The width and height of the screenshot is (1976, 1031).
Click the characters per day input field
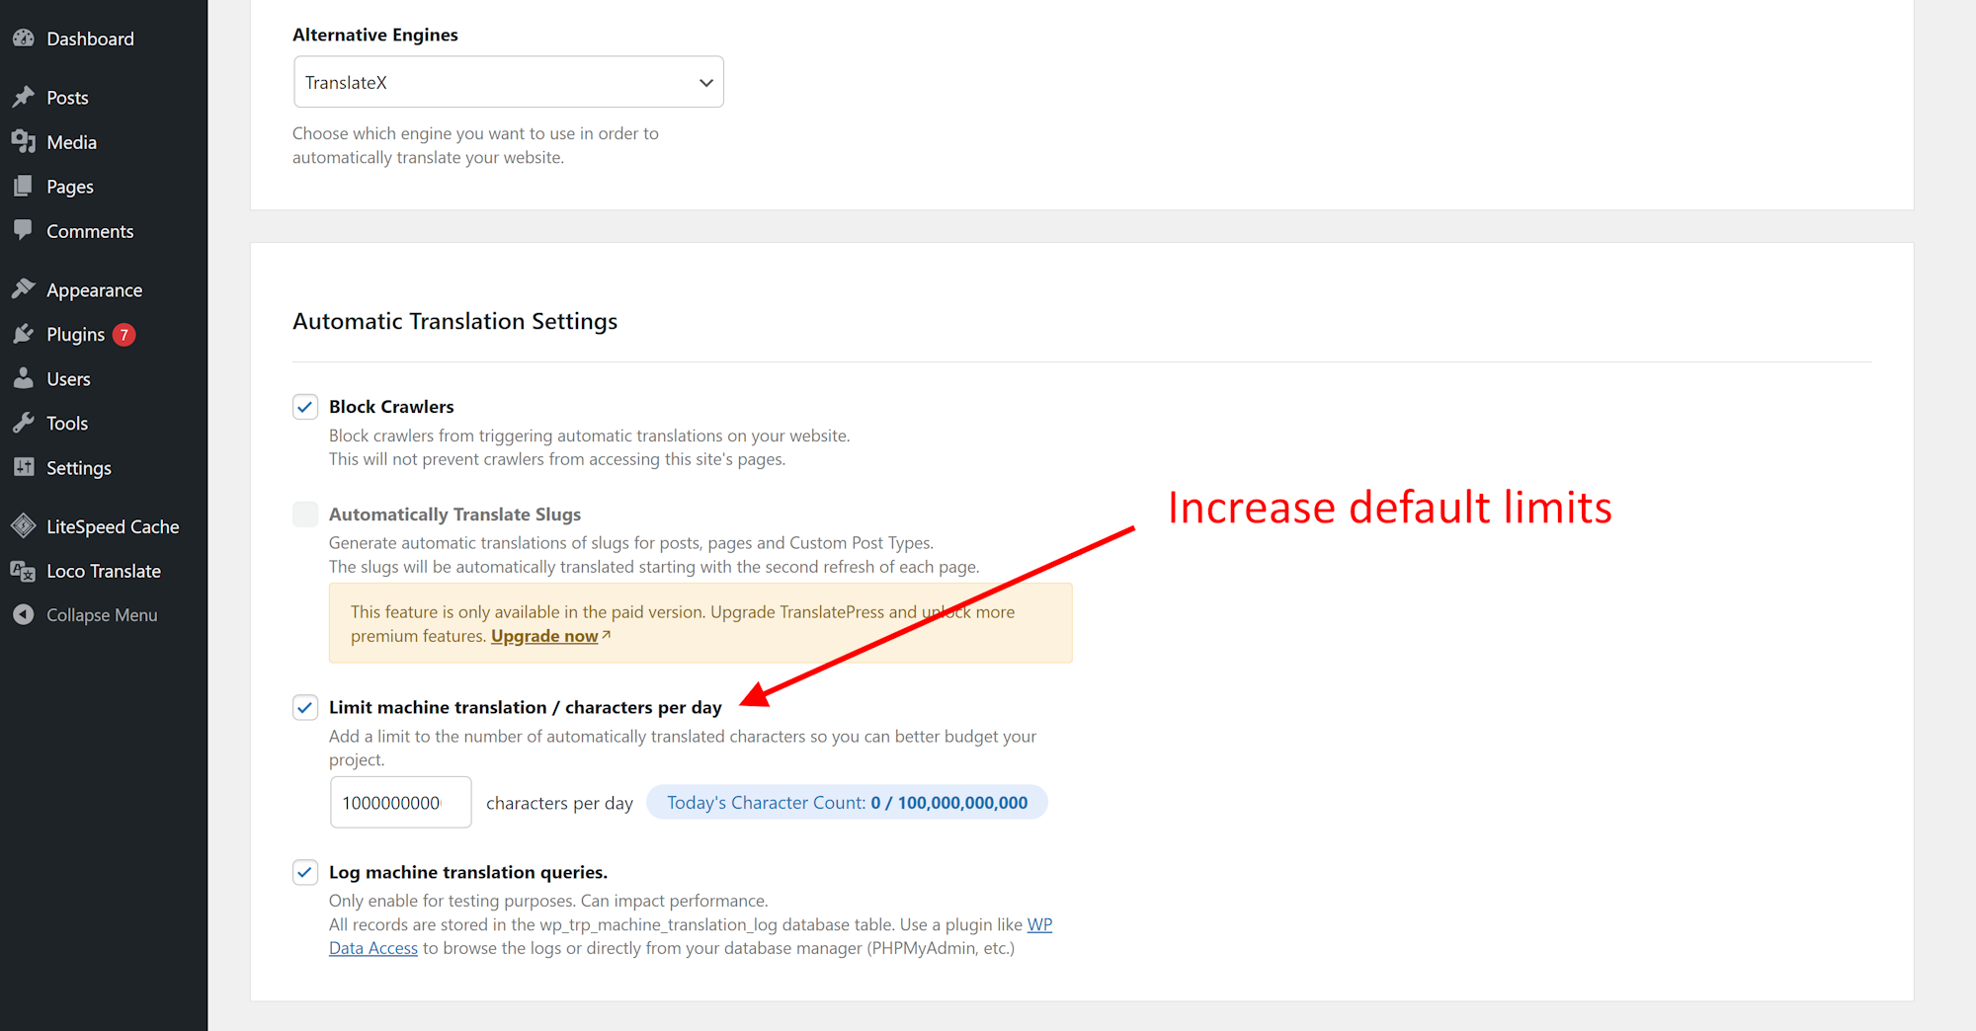400,803
